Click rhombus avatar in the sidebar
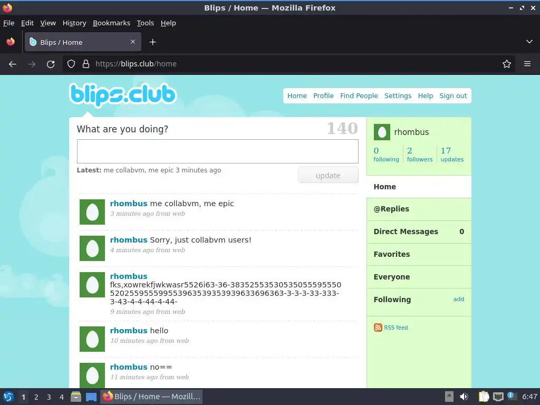 (382, 132)
